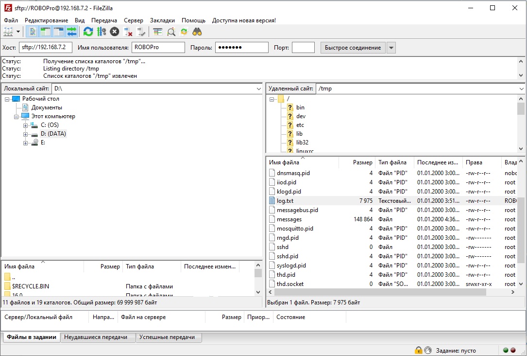Click the process queue toolbar icon
The width and height of the screenshot is (527, 356).
pyautogui.click(x=101, y=32)
